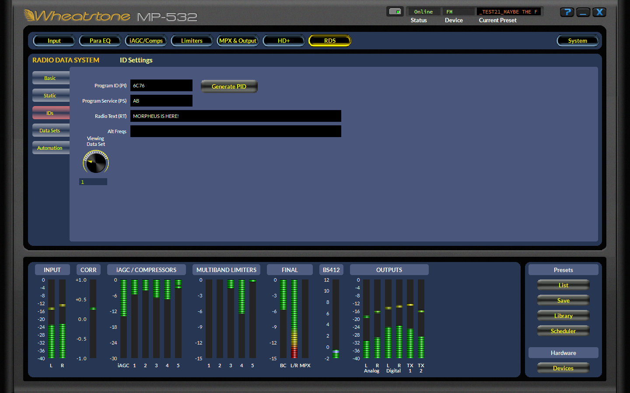Click the Viewing Data Set knob
Viewport: 630px width, 393px height.
pos(96,162)
